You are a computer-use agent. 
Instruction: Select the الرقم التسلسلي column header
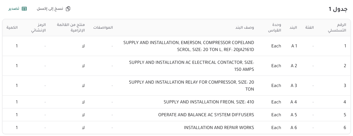point(338,28)
